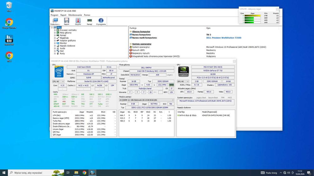Viewport: 314px width, 176px height.
Task: Open Task View on the taskbar
Action: point(68,173)
